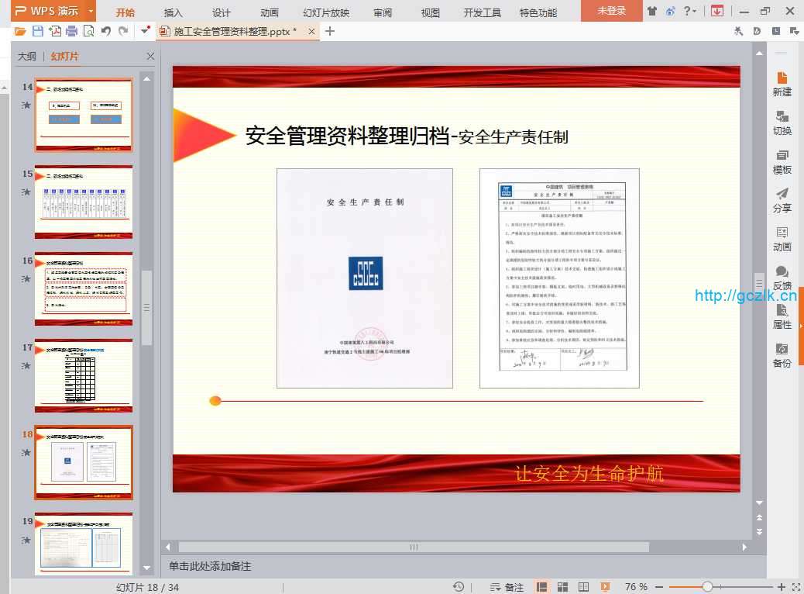Screen dimensions: 804x594
Task: Open the 动画 animation side panel icon
Action: pos(782,239)
